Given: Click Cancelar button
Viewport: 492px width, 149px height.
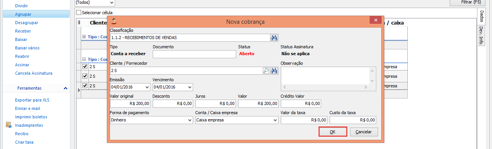Looking at the screenshot, I should [364, 132].
